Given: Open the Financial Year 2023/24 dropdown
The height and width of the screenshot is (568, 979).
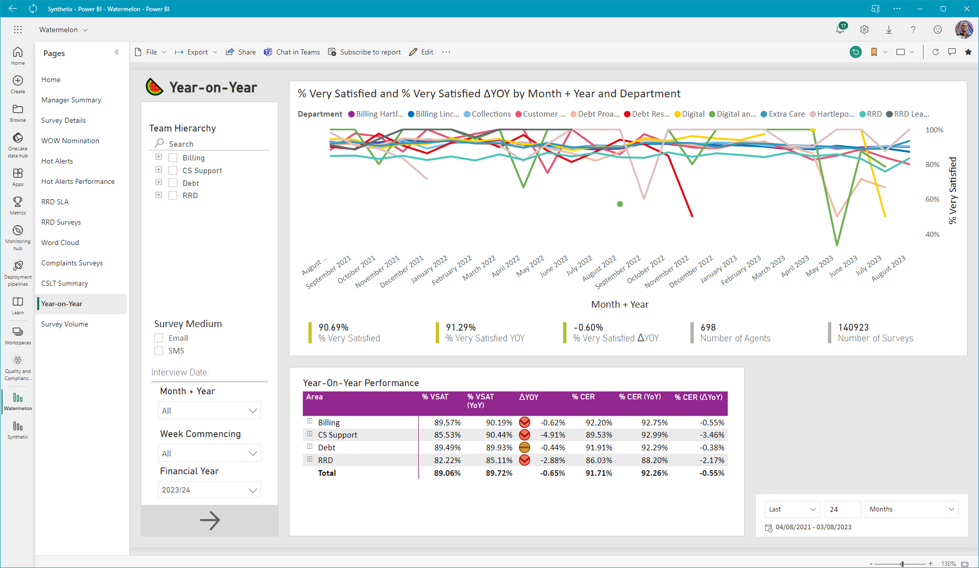Looking at the screenshot, I should point(209,490).
